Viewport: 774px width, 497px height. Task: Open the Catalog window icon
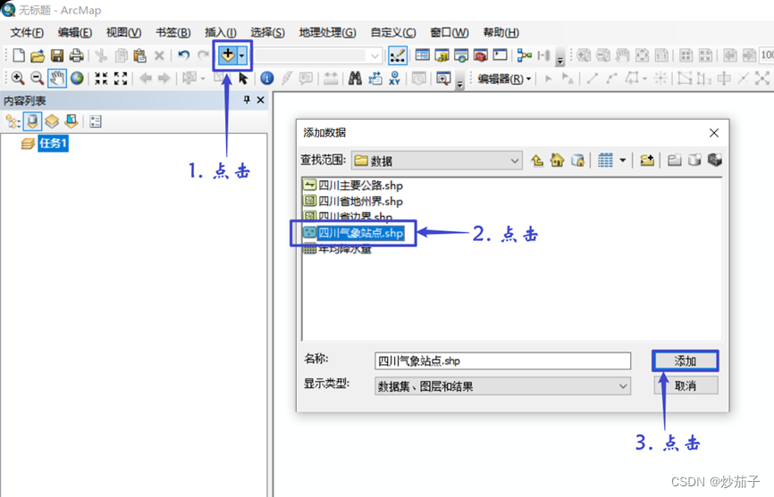tap(442, 55)
